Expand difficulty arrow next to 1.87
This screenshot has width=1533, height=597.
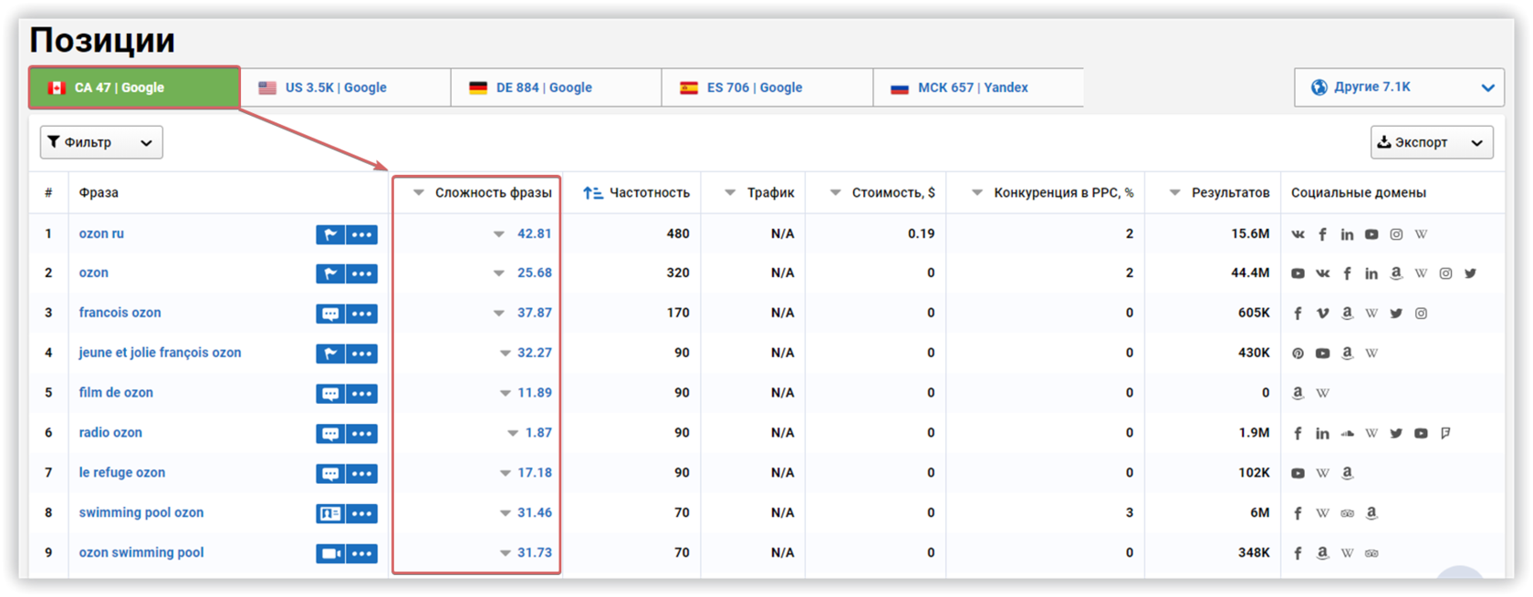[513, 433]
